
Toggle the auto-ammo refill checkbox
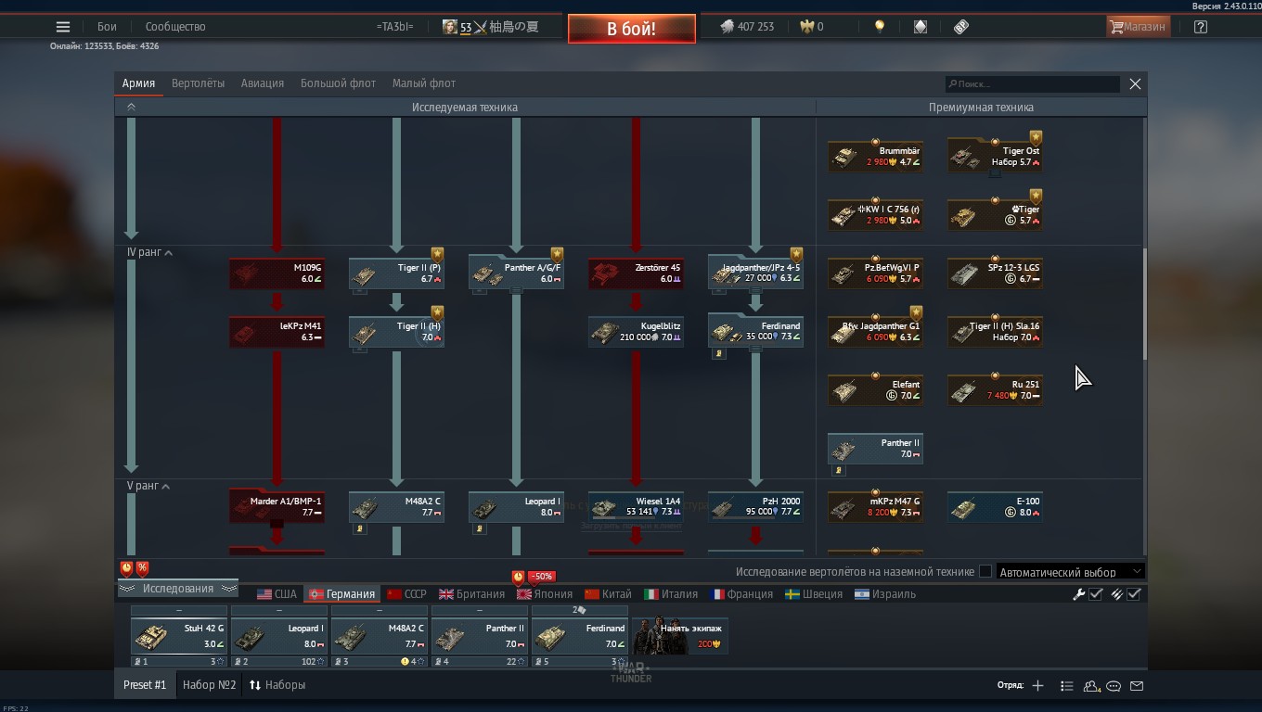coord(1134,594)
